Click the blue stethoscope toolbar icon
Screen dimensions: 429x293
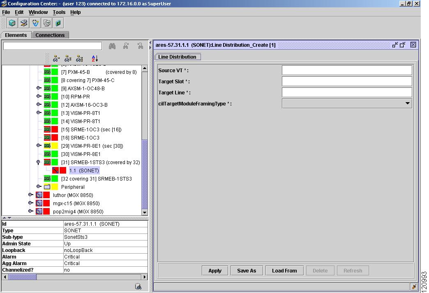[x=35, y=23]
